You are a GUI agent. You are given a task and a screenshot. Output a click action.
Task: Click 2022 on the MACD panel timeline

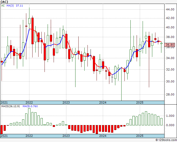29,136
